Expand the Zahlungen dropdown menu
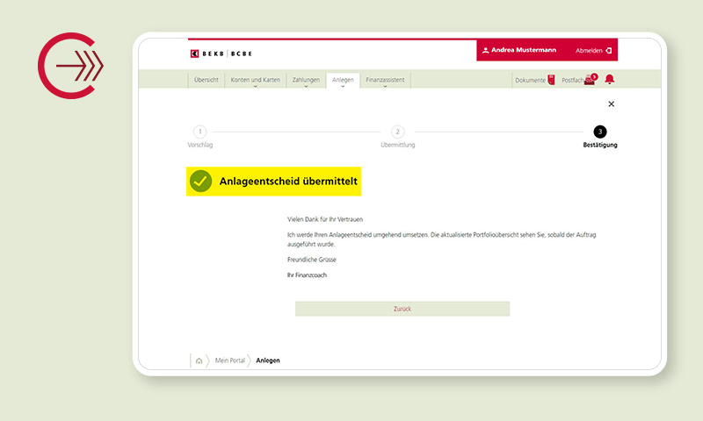The height and width of the screenshot is (421, 703). coord(305,80)
